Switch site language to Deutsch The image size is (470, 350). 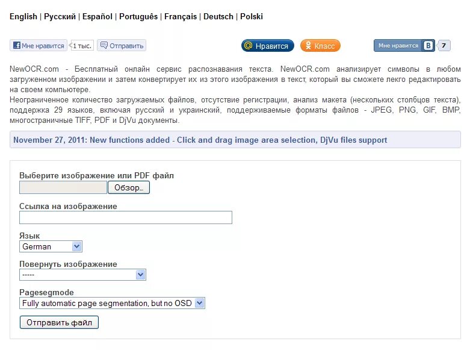tap(218, 16)
